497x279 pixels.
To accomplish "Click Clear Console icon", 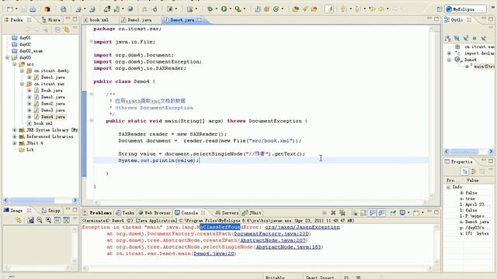I will coord(354,213).
